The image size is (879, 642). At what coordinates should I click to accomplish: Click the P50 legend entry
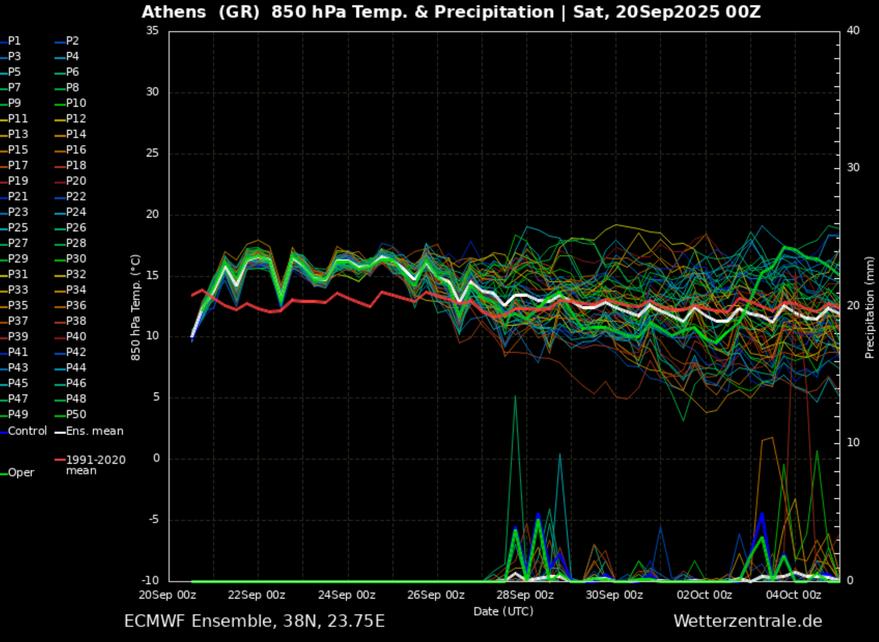tap(76, 415)
